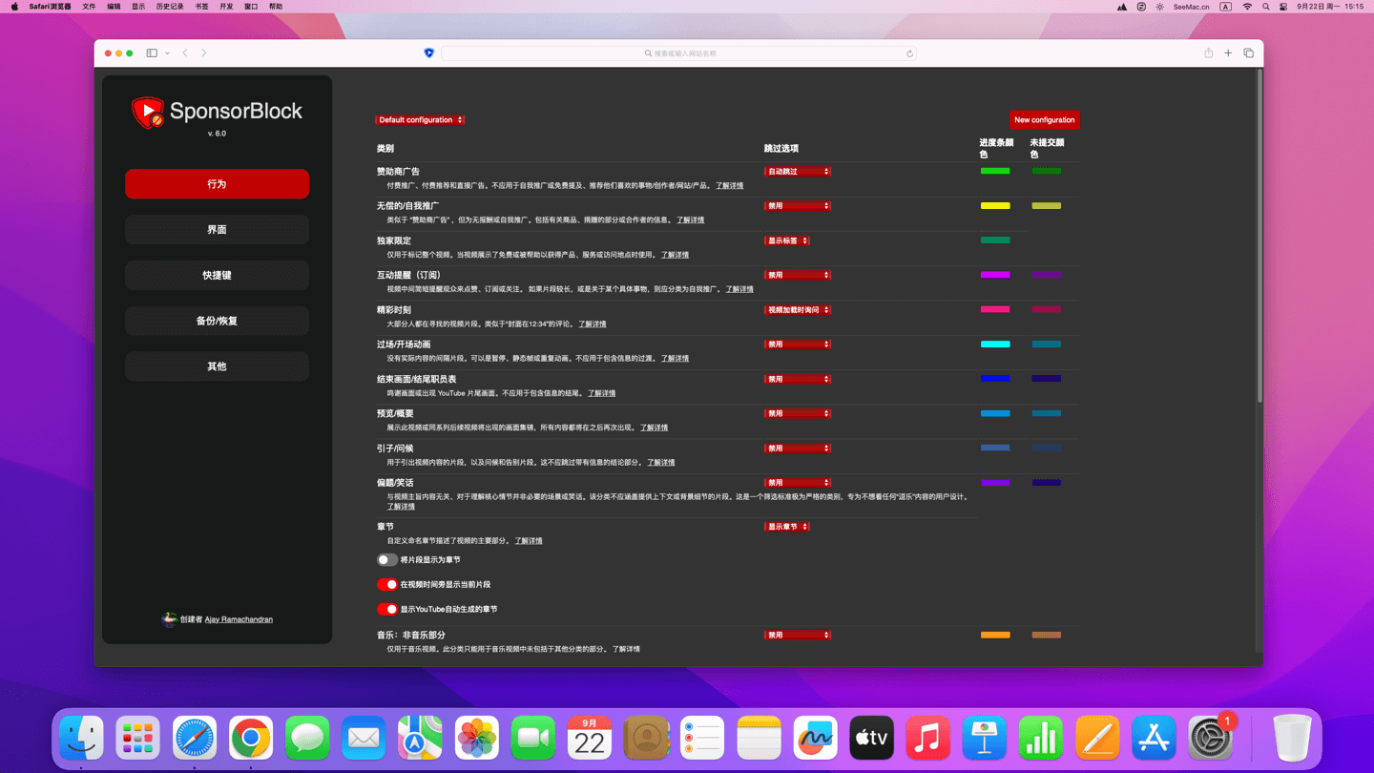Enable the 将片段显示为章节 toggle
The height and width of the screenshot is (773, 1374).
386,560
